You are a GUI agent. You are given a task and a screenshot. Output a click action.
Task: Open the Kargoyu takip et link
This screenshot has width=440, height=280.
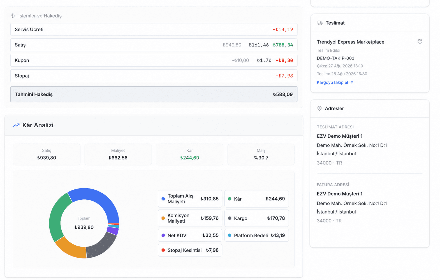335,83
